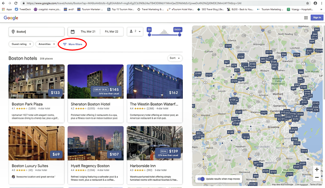Go back using the browser back arrow
Image resolution: width=325 pixels, height=188 pixels.
point(3,3)
